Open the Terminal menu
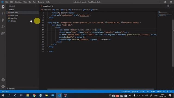Image resolution: width=174 pixels, height=98 pixels. tap(41, 2)
